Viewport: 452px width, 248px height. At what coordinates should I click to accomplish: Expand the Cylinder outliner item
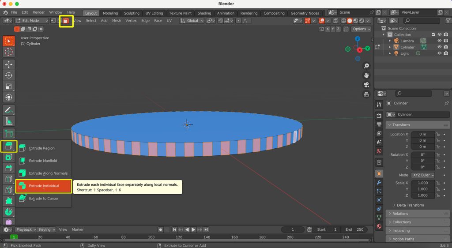[390, 47]
